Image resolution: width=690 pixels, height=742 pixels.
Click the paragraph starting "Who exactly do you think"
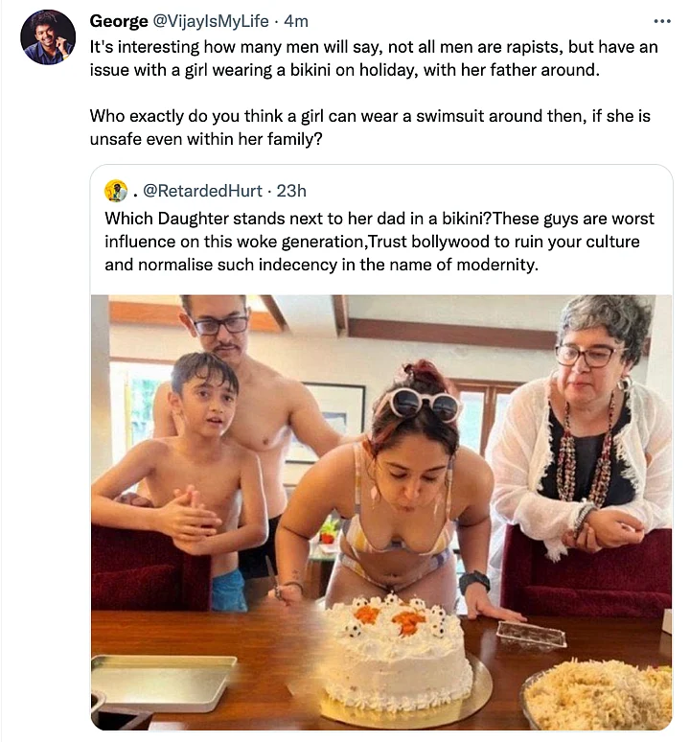(x=370, y=128)
